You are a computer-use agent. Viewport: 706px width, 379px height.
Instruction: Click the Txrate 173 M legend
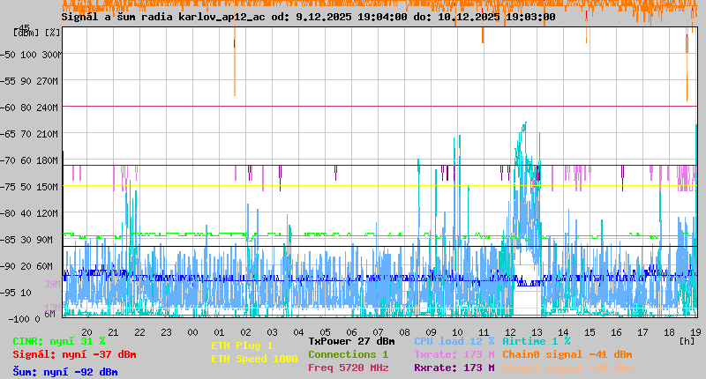click(454, 354)
